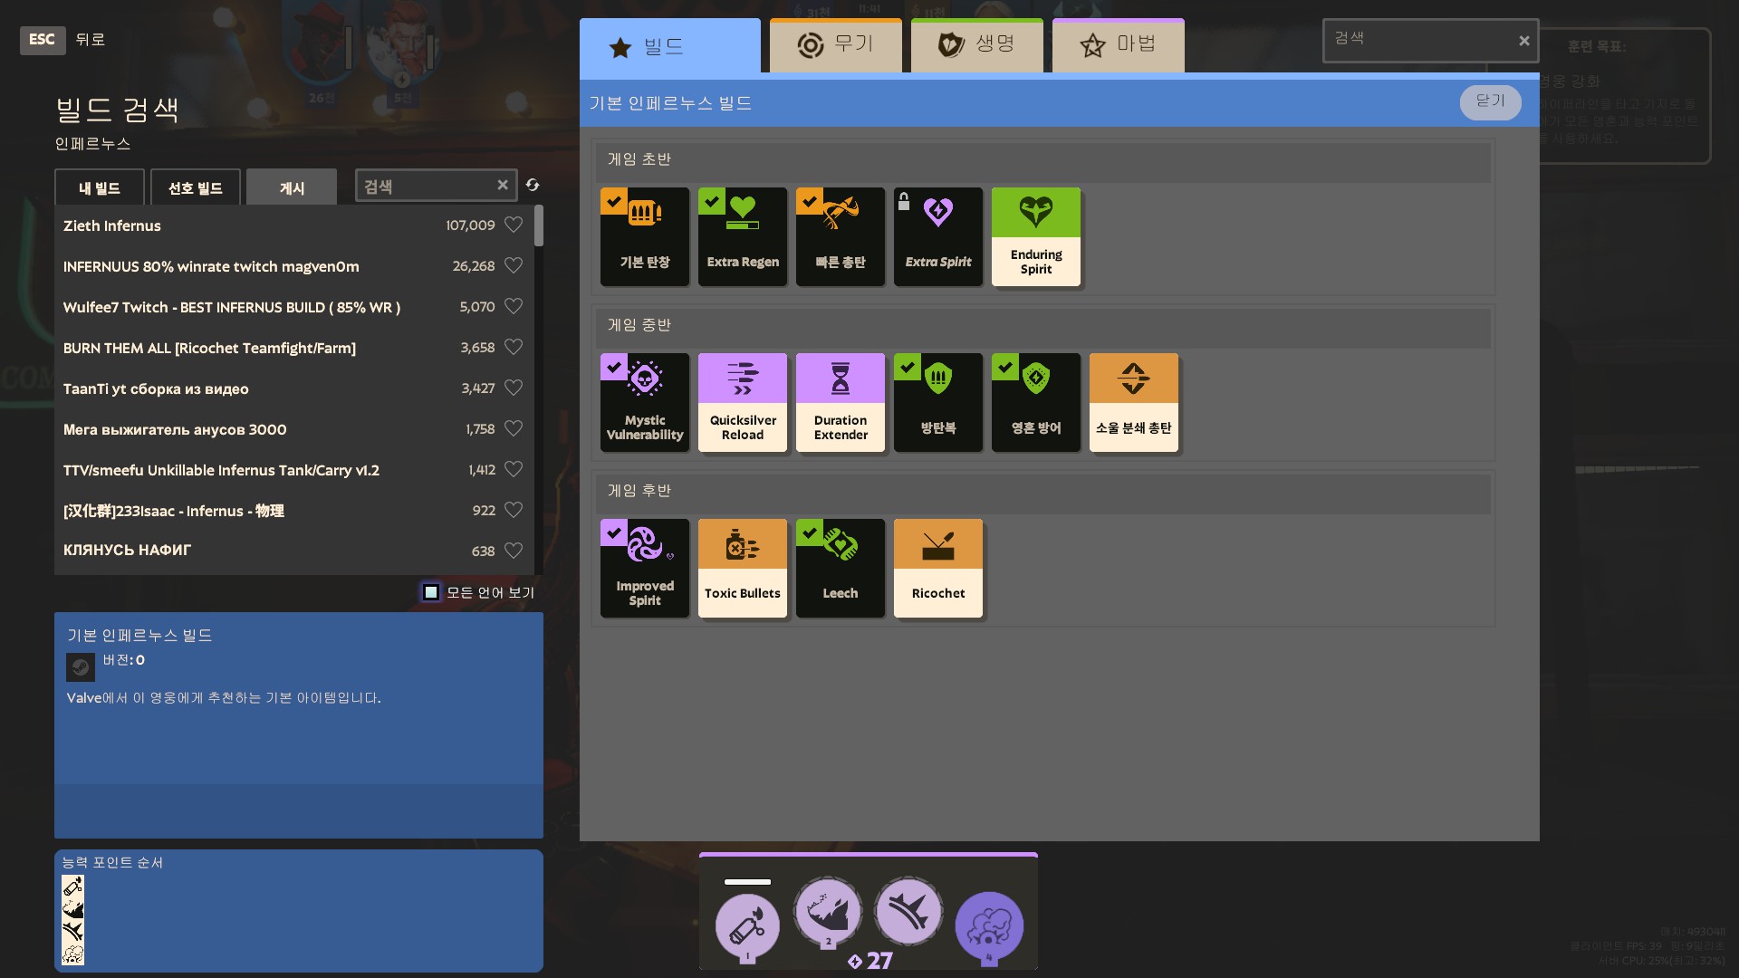
Task: Select the Extra Regen item card
Action: pyautogui.click(x=743, y=237)
